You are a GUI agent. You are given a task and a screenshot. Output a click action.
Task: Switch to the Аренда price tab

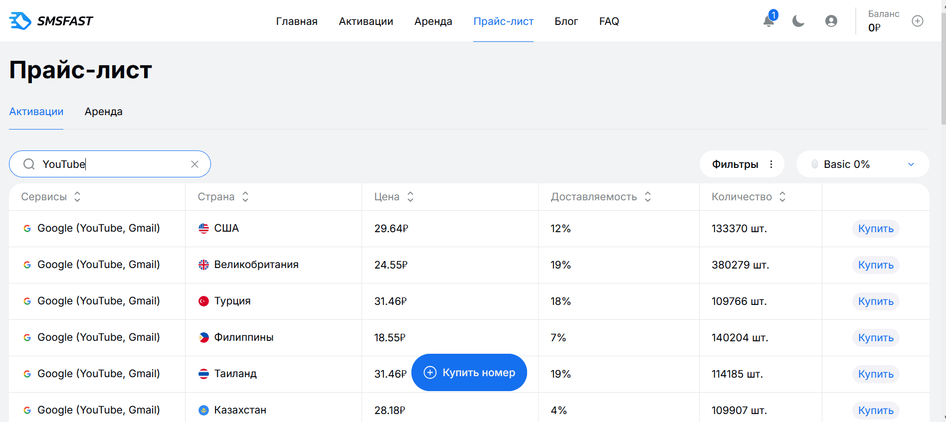coord(104,112)
